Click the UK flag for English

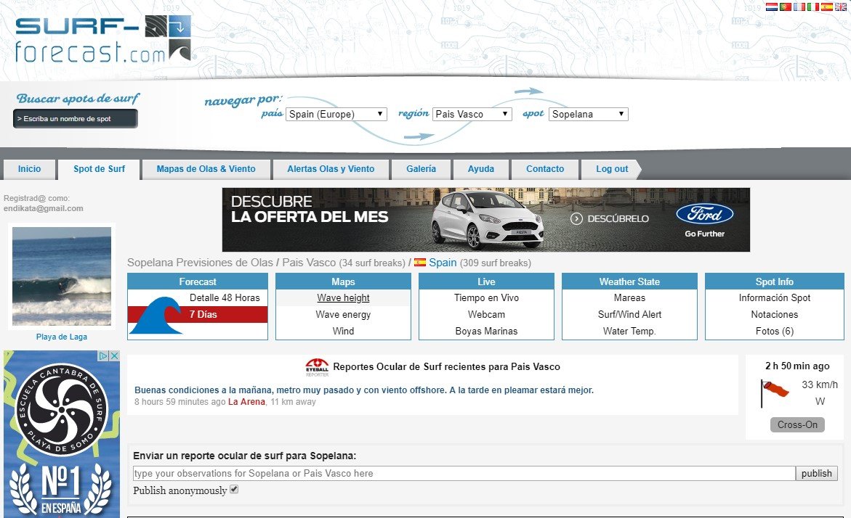[x=841, y=7]
